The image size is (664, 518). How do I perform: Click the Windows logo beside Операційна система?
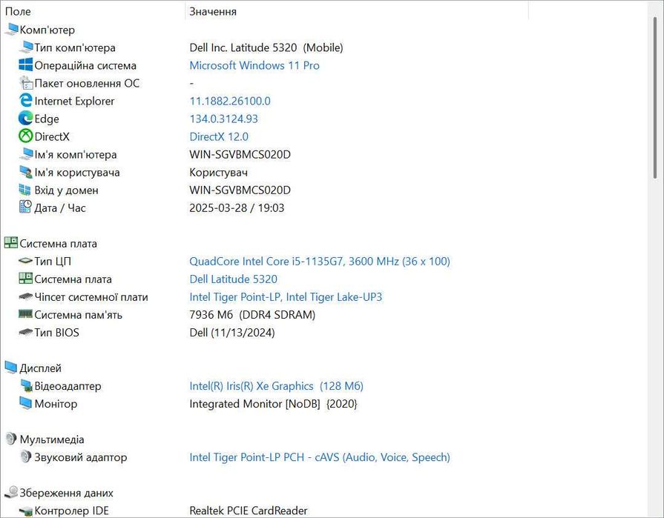[x=26, y=64]
